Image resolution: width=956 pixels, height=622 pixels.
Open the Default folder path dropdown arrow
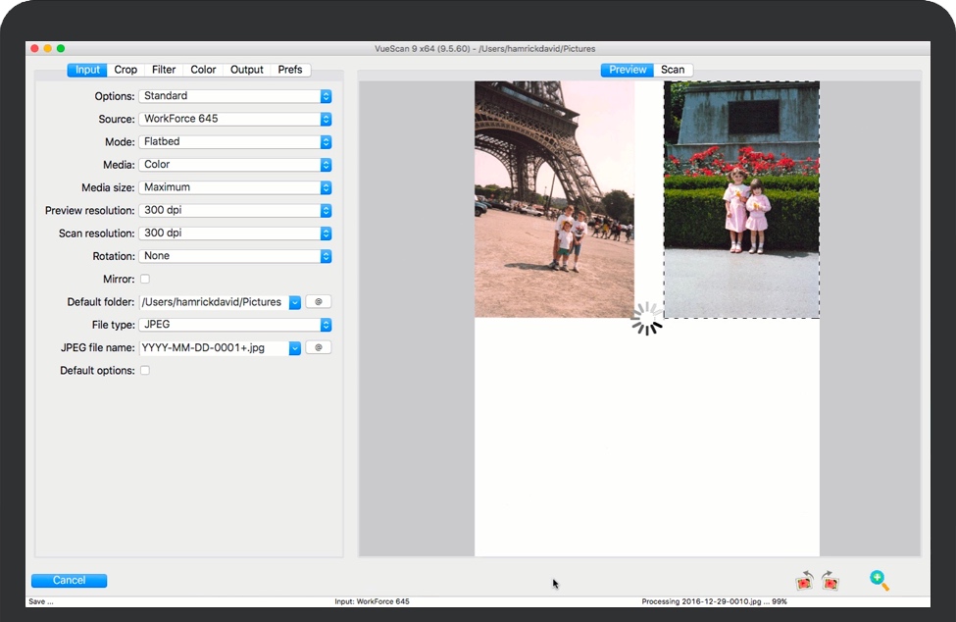coord(294,302)
